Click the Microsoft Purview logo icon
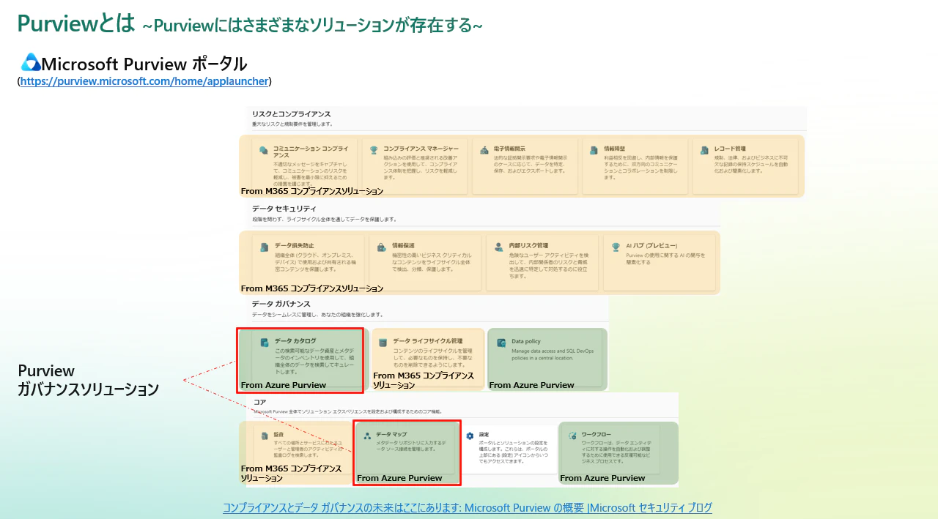Screen dimensions: 938x519 click(x=31, y=63)
